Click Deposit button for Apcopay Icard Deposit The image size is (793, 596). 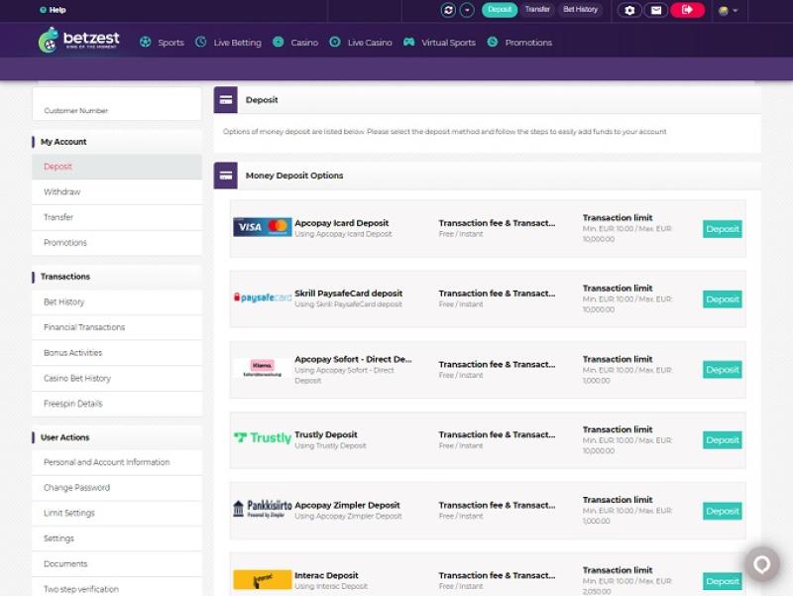click(723, 229)
